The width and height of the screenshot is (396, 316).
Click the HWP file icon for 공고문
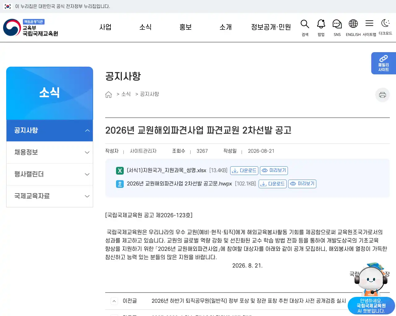tap(120, 184)
